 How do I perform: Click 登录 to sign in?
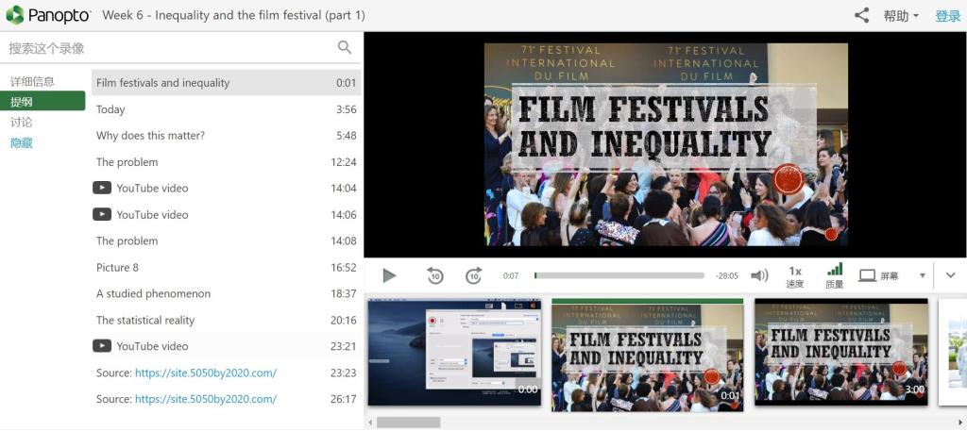click(947, 16)
